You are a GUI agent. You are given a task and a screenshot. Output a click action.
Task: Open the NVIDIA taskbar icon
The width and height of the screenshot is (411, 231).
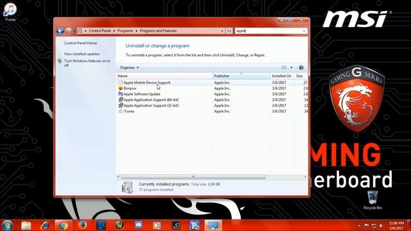click(x=176, y=225)
